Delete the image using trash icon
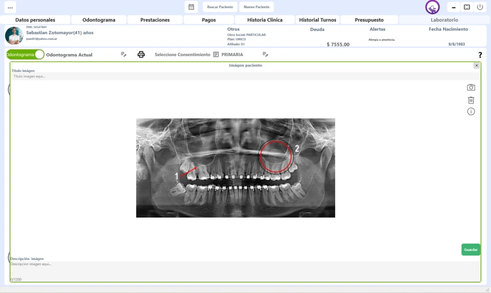Screen dimensions: 491x293 471,100
